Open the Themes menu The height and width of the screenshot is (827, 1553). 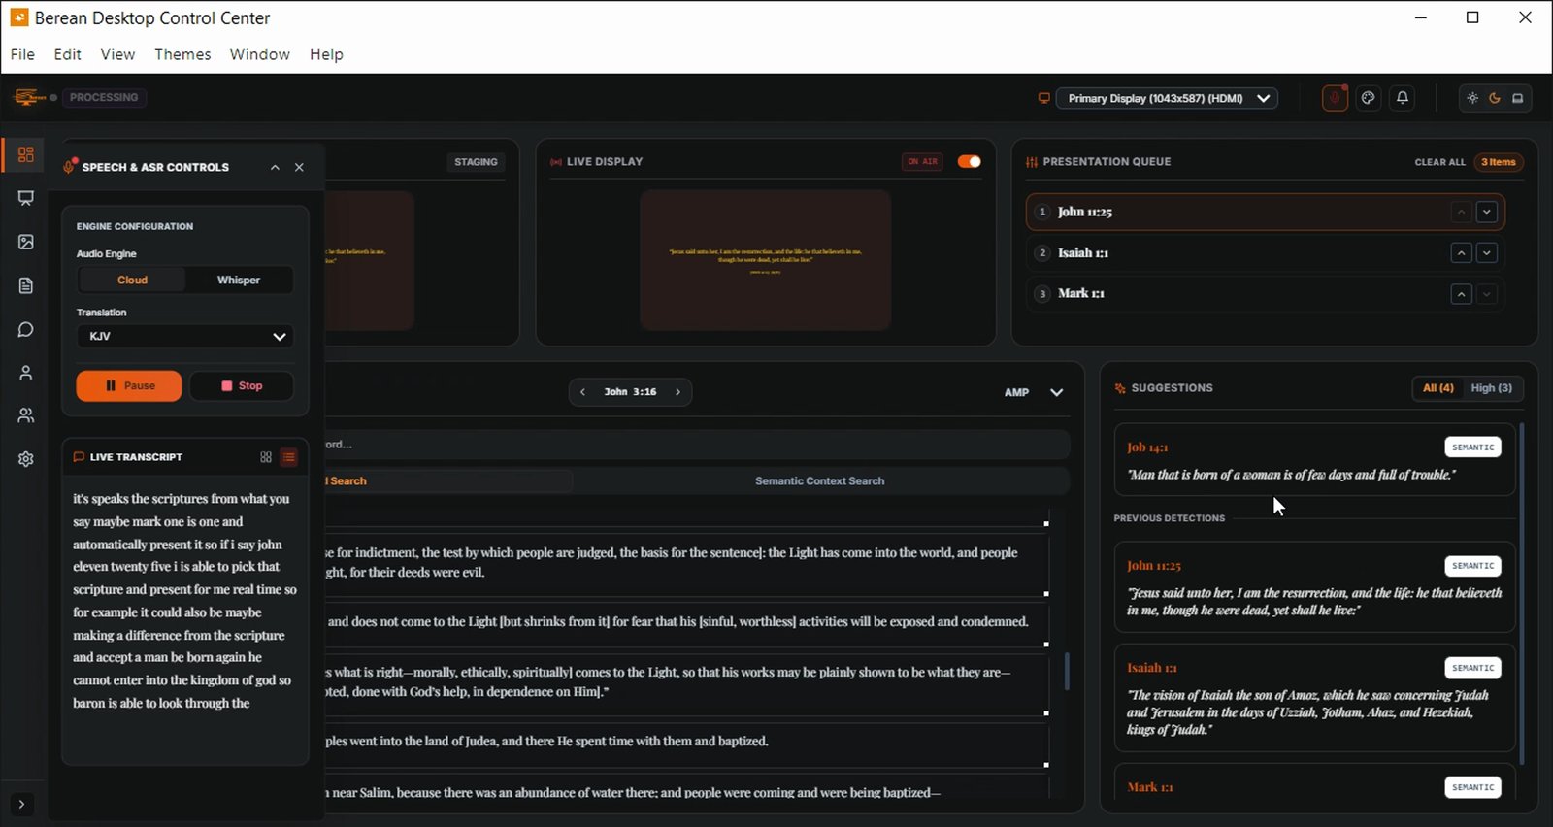tap(182, 54)
